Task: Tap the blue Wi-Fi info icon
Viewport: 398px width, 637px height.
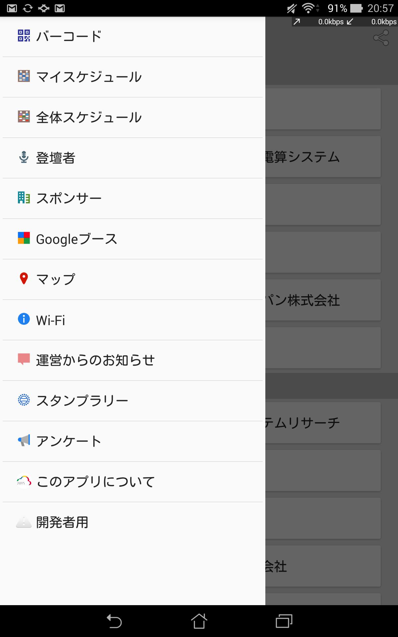Action: 24,319
